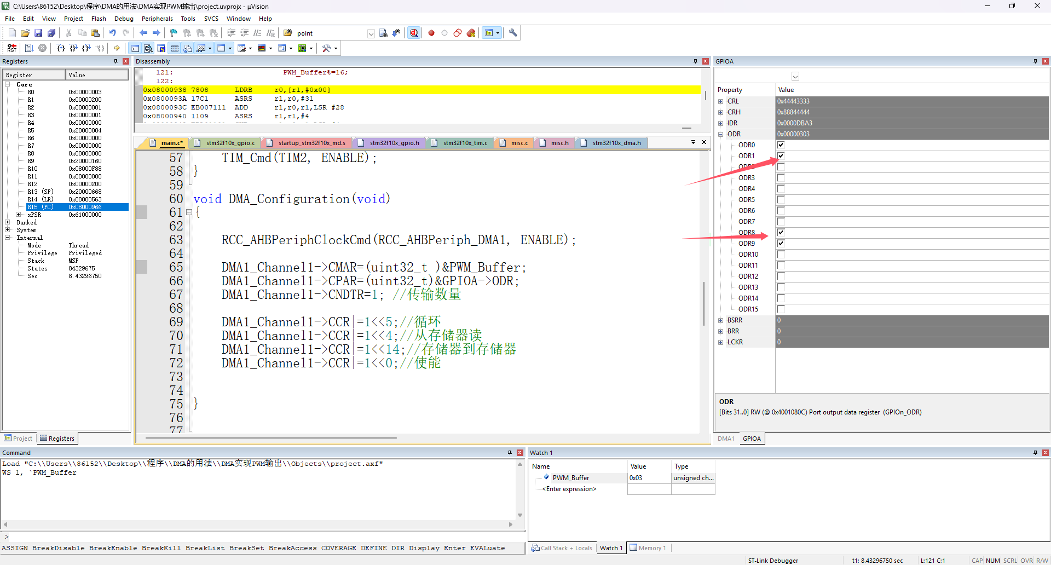Navigate forward with blue right arrow
This screenshot has width=1051, height=565.
click(157, 33)
